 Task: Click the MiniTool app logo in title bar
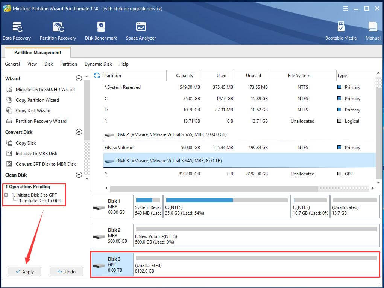click(7, 8)
